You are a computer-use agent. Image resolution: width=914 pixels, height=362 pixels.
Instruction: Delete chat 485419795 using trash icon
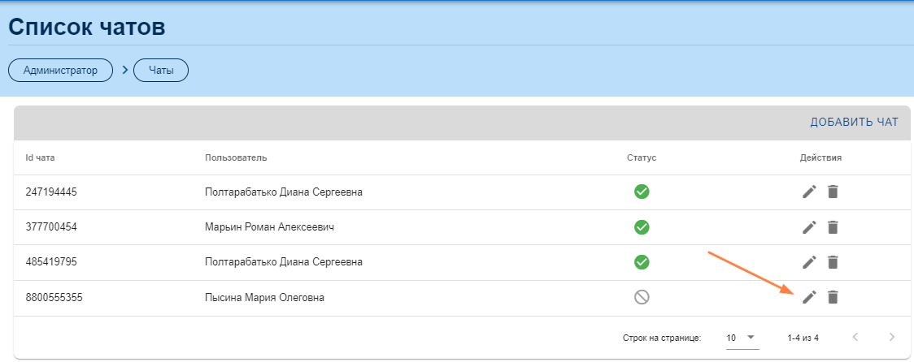point(832,262)
